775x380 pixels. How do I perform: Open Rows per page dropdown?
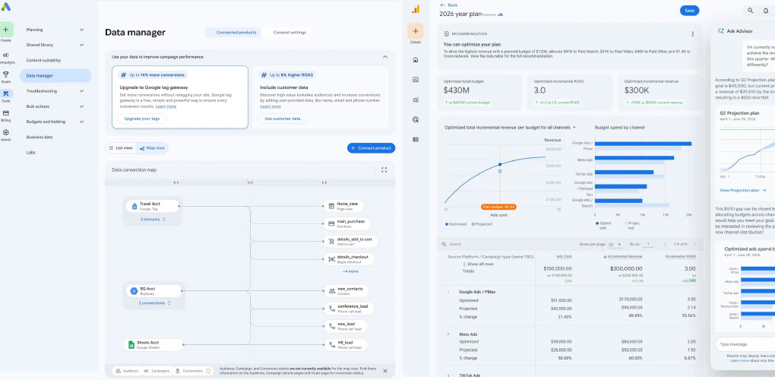pos(615,245)
